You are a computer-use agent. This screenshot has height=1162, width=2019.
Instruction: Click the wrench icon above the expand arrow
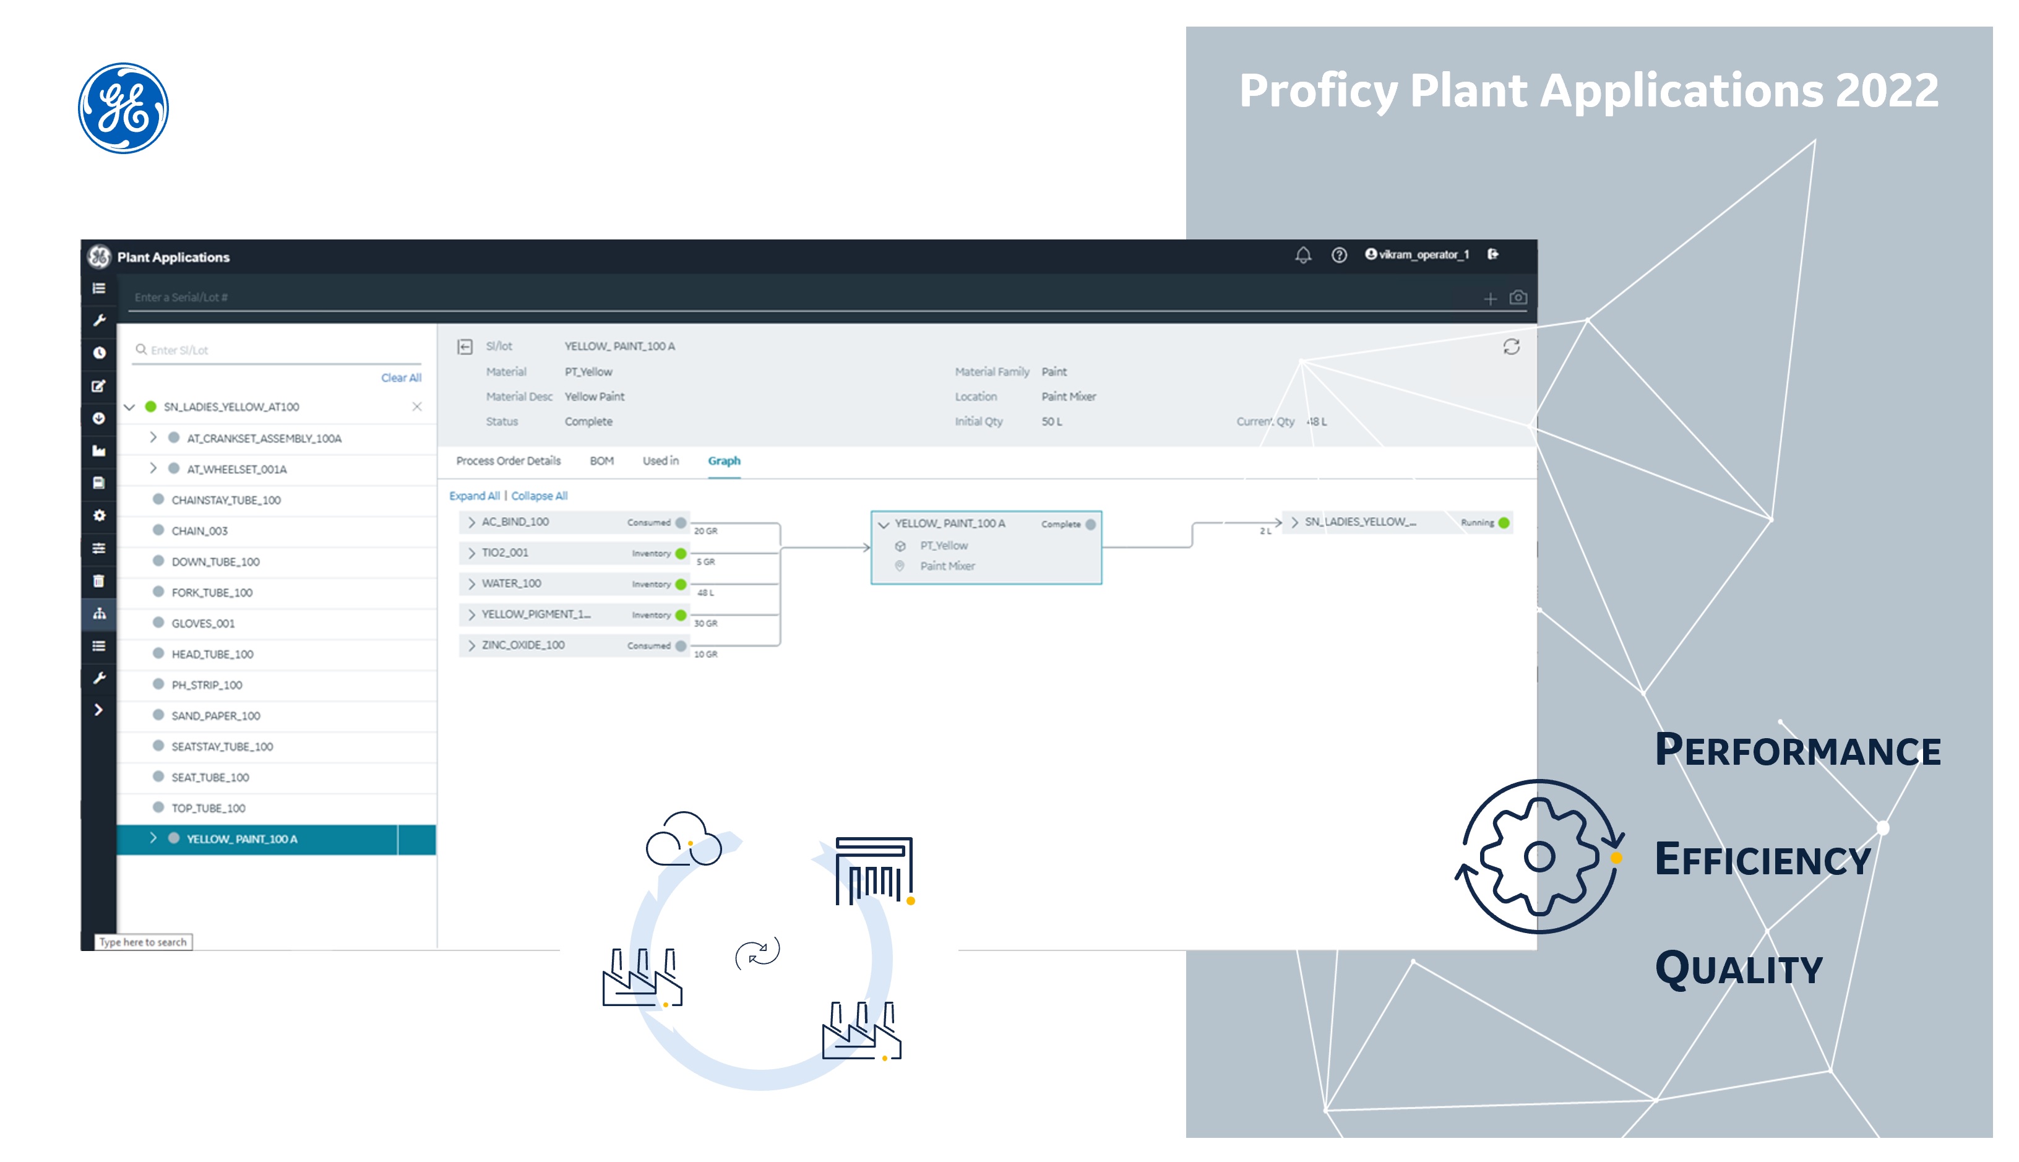point(99,678)
